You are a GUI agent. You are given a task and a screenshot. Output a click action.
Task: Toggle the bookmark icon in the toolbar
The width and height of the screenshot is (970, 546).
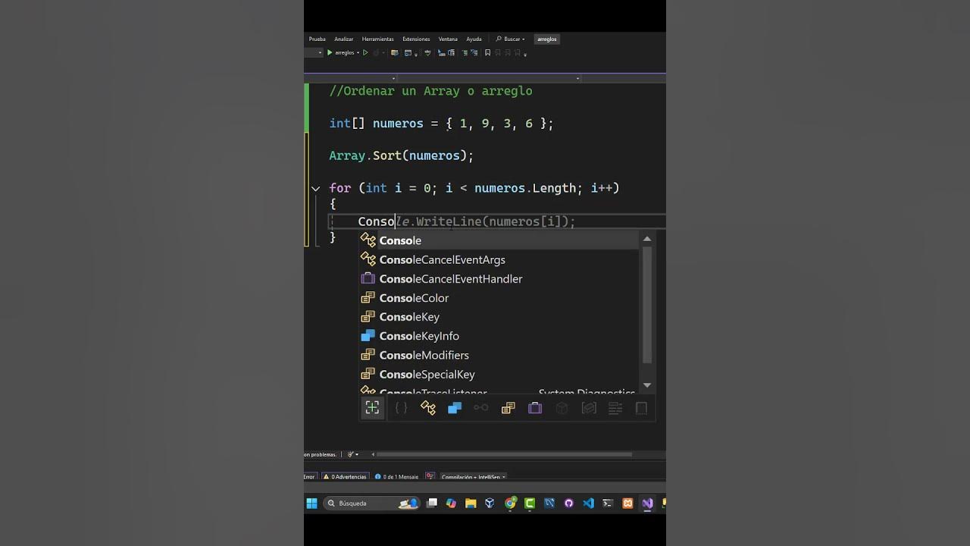[487, 52]
